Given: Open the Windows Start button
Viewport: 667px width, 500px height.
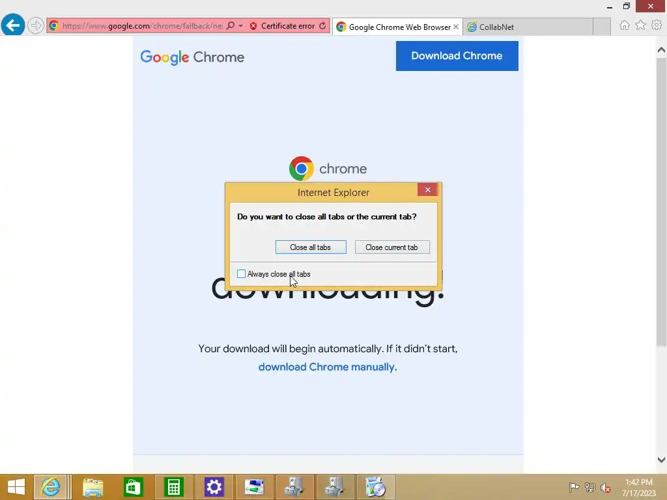Looking at the screenshot, I should (16, 487).
